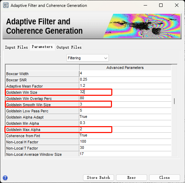185x183 pixels.
Task: Edit the Boxcar SNR value 0.25
Action: (x=125, y=80)
